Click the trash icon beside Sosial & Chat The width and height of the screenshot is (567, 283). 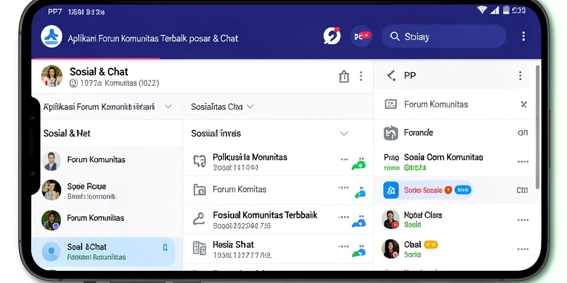click(344, 76)
